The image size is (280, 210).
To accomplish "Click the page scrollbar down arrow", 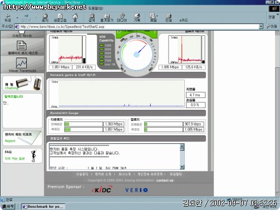I will click(277, 194).
